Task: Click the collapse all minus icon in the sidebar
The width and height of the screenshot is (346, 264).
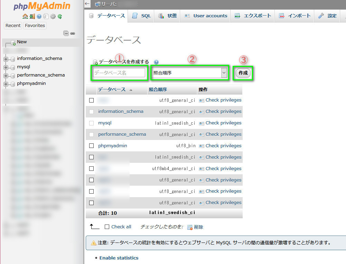Action: tap(66, 34)
